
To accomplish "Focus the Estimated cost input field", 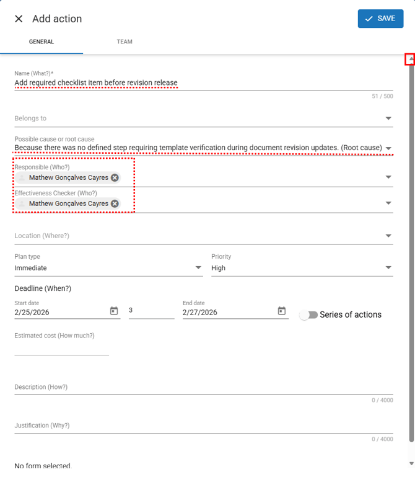I will click(x=61, y=348).
